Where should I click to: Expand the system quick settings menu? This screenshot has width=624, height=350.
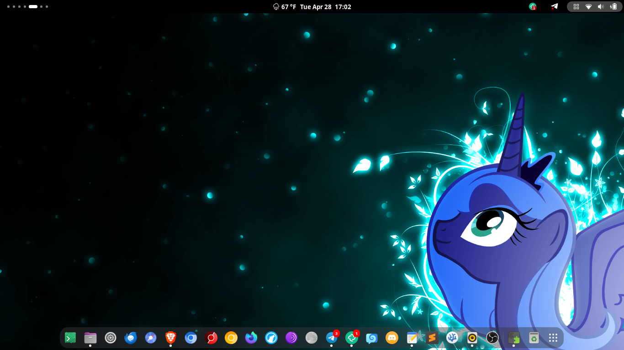tap(594, 7)
